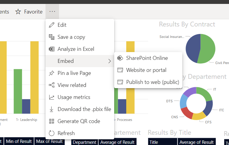Click the download arrow icon for .pbix file
This screenshot has width=229, height=145.
coord(52,109)
